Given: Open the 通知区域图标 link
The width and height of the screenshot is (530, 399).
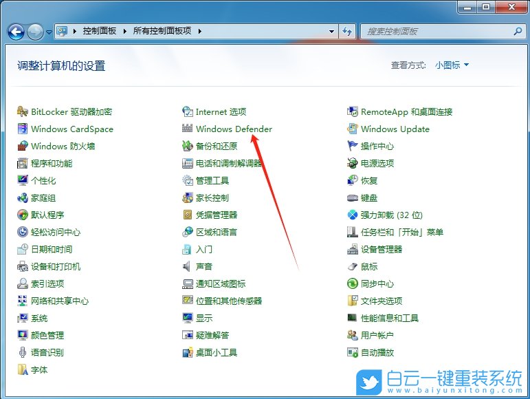Looking at the screenshot, I should tap(221, 283).
